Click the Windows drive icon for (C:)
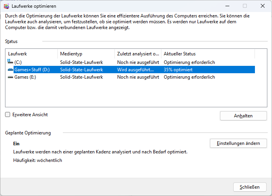 click(x=10, y=62)
